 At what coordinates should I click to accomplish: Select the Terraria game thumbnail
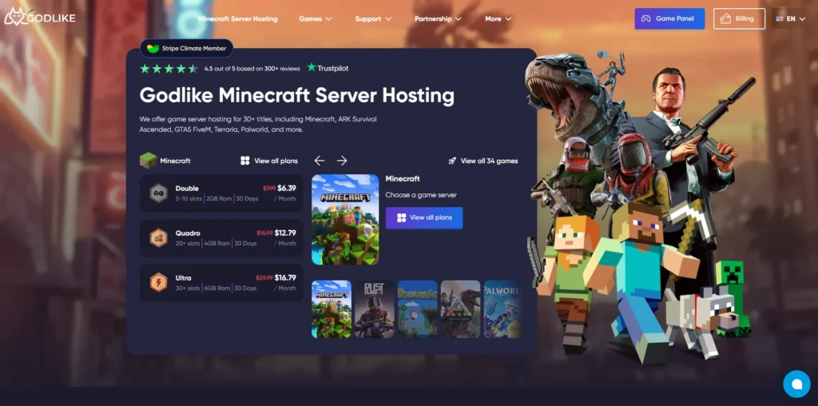417,309
